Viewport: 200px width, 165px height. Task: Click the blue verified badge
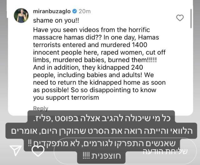(x=75, y=11)
